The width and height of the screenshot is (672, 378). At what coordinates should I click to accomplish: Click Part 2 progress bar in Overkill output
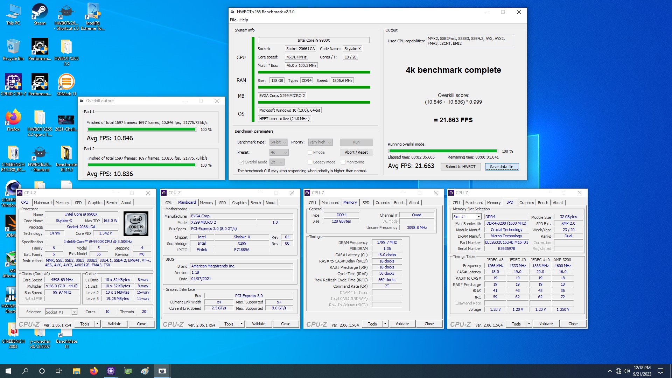[141, 165]
